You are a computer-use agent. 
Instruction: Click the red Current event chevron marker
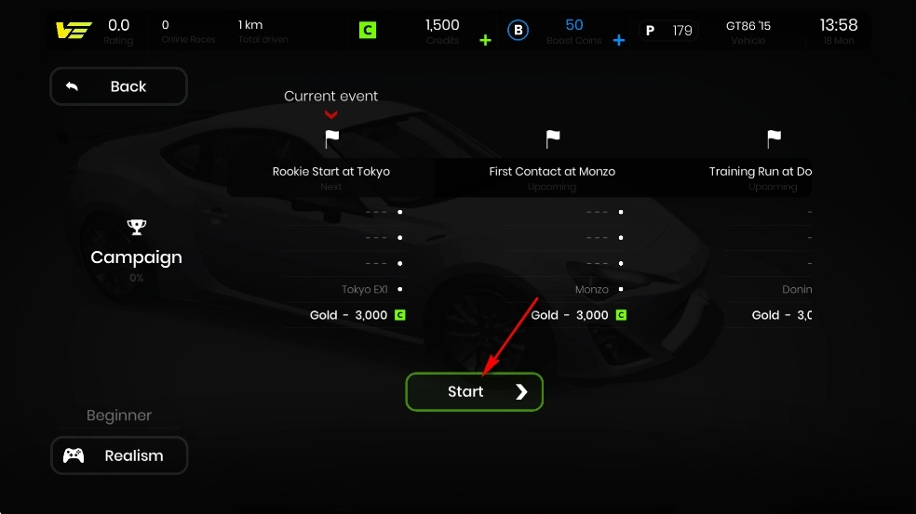point(331,114)
